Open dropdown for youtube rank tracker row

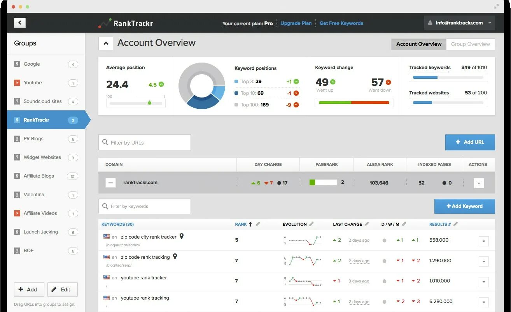click(x=483, y=282)
